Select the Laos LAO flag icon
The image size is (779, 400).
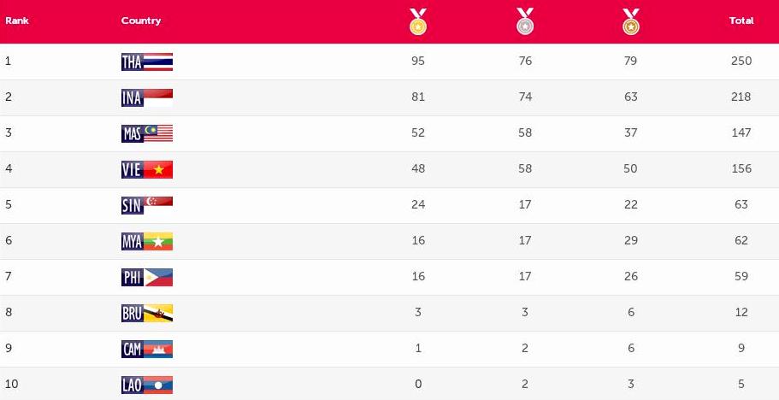[x=147, y=385]
